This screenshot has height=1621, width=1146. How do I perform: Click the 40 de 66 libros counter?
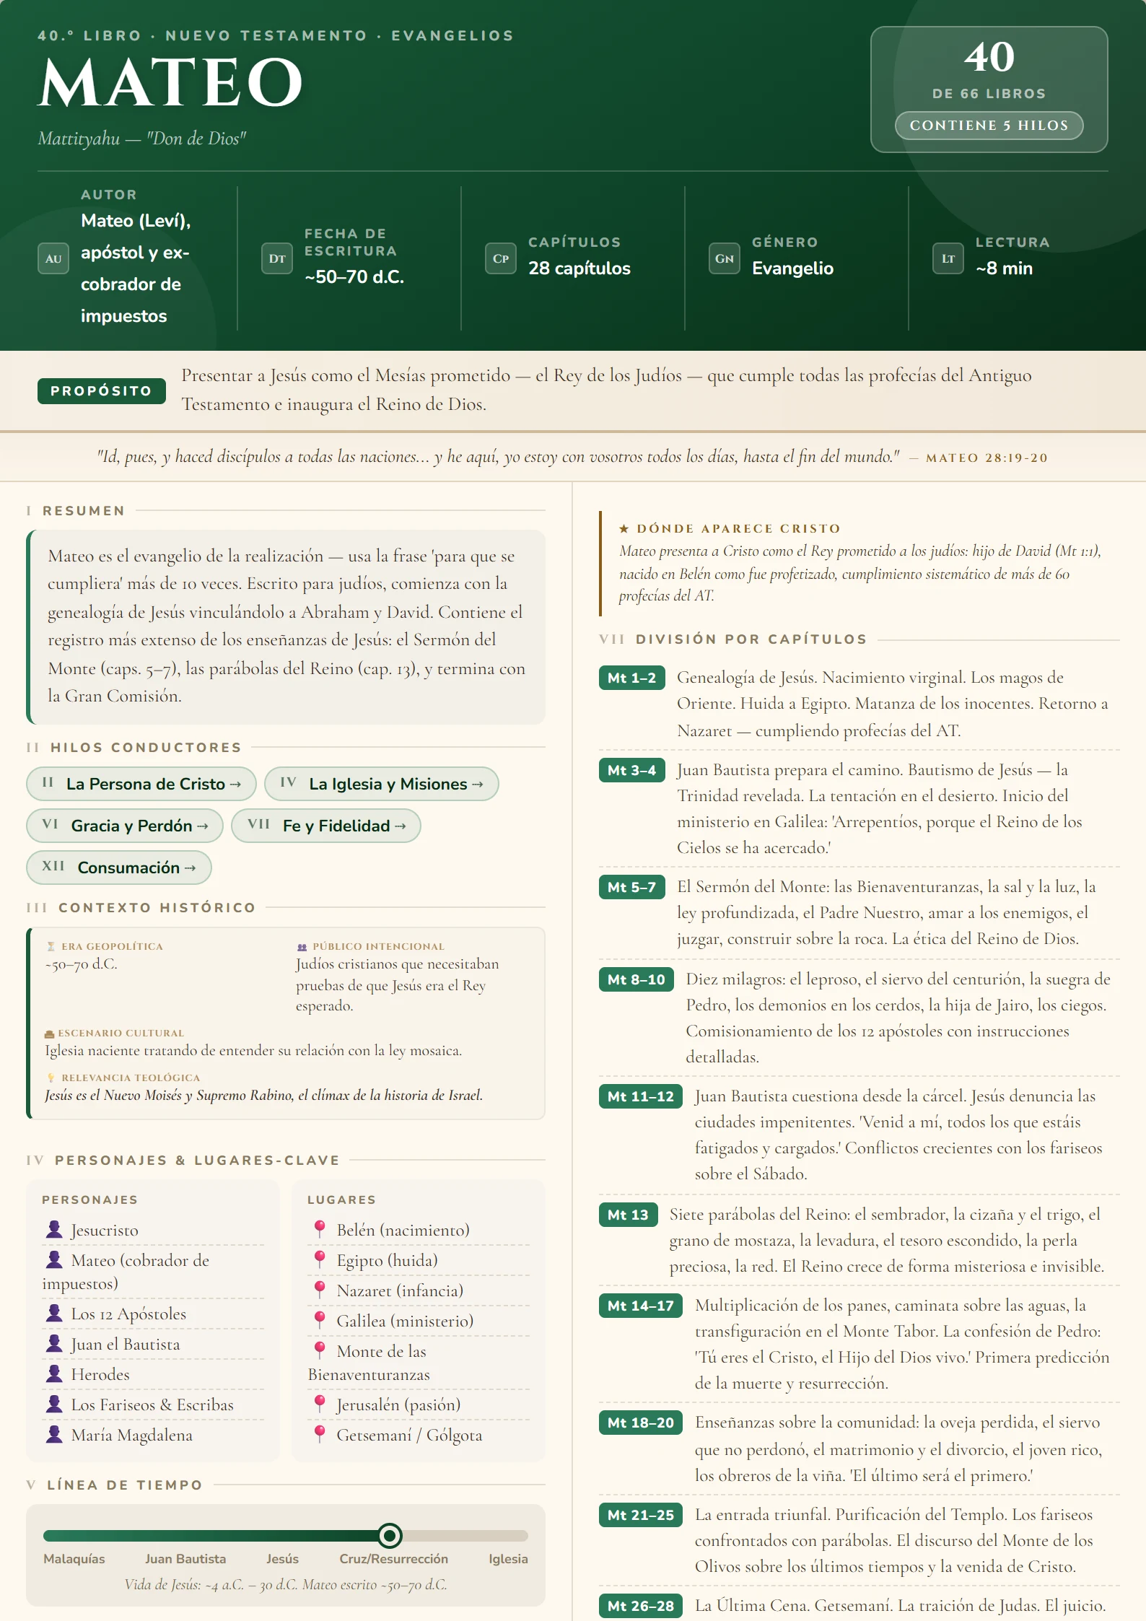989,89
